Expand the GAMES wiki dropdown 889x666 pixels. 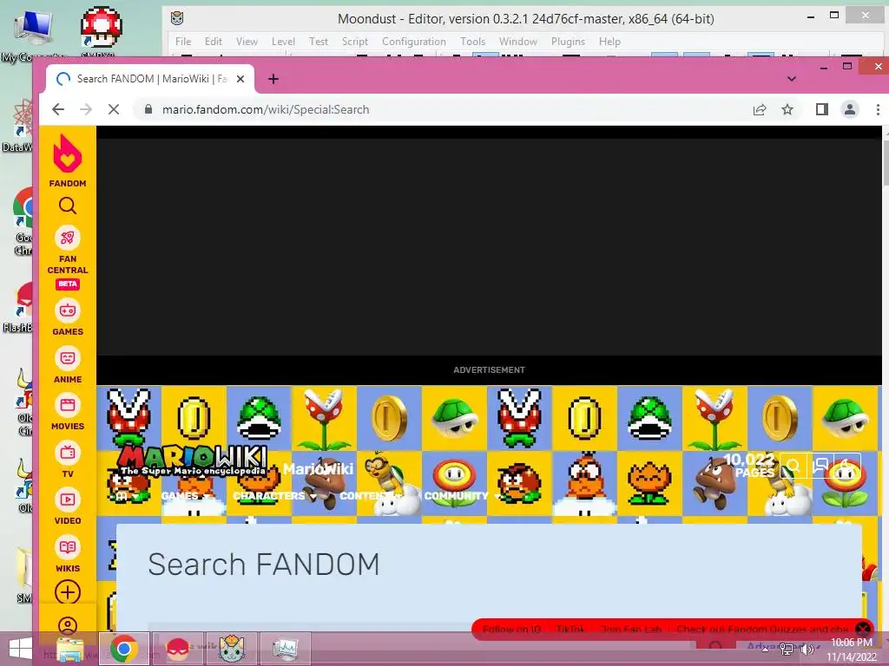pyautogui.click(x=186, y=496)
